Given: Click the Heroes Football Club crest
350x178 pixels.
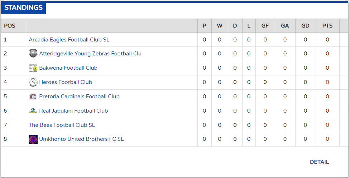Looking at the screenshot, I should click(33, 82).
